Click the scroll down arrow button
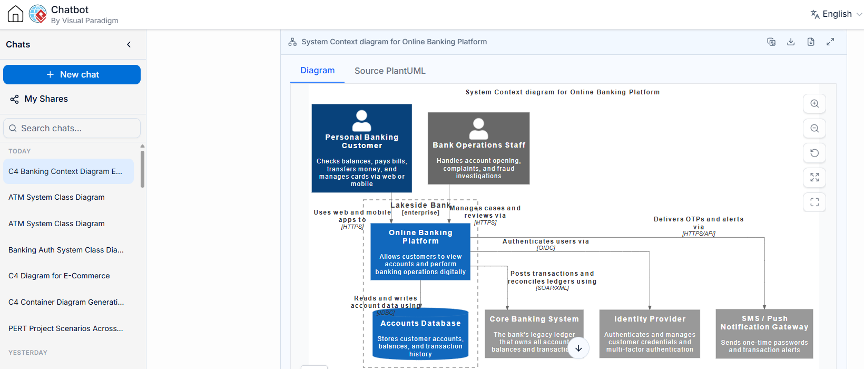This screenshot has height=369, width=864. pyautogui.click(x=578, y=348)
